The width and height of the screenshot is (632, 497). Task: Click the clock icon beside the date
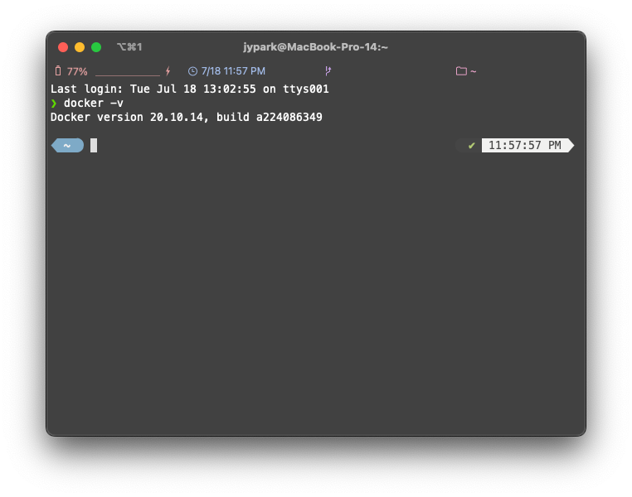point(192,71)
